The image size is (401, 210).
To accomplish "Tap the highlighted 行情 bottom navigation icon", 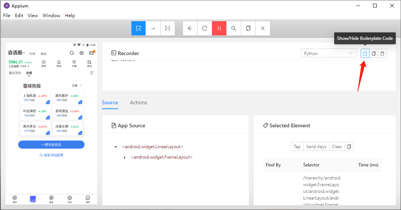I will 33,199.
